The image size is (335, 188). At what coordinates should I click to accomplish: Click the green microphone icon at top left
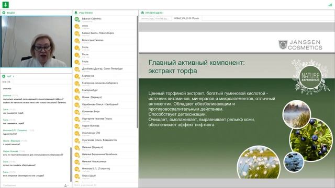[x=5, y=5]
